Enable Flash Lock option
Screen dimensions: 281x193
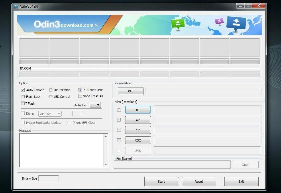23,97
